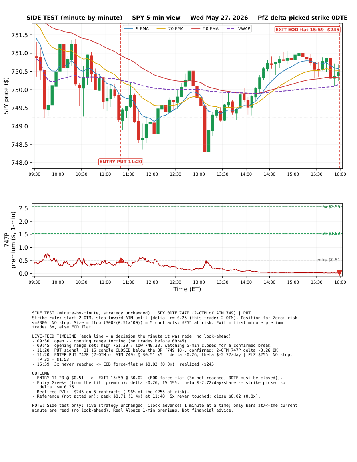
Task: Click the 11:20 ENTER PUT 747P line
Action: tap(162, 355)
